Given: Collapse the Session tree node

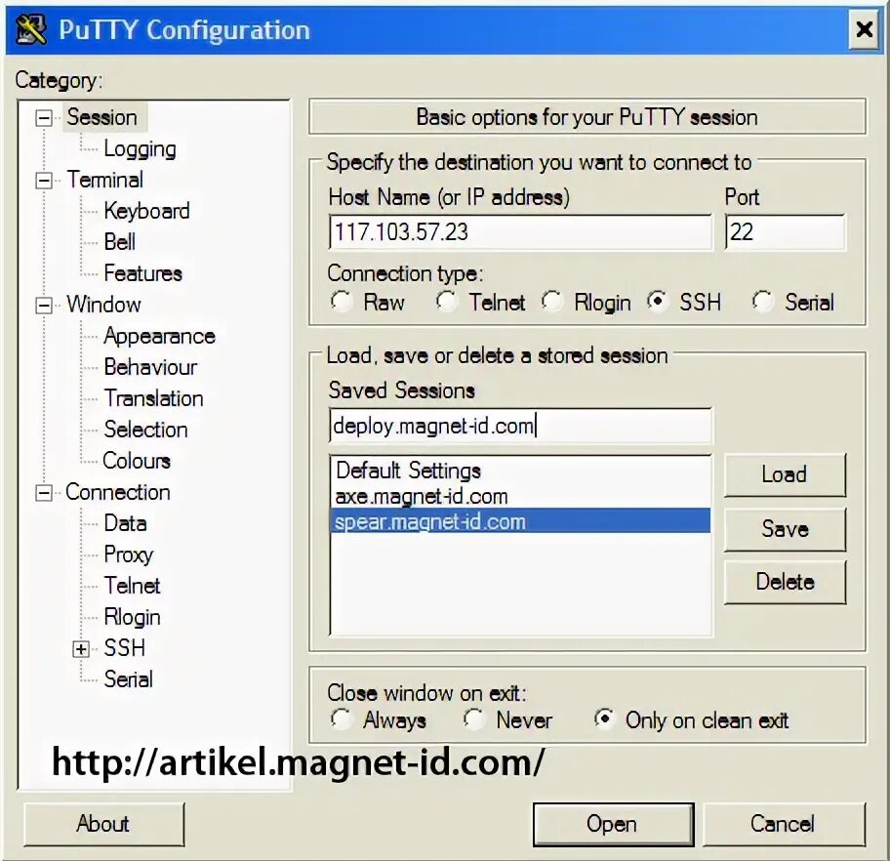Looking at the screenshot, I should coord(44,118).
